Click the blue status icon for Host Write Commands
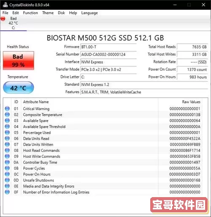 (x=7, y=156)
